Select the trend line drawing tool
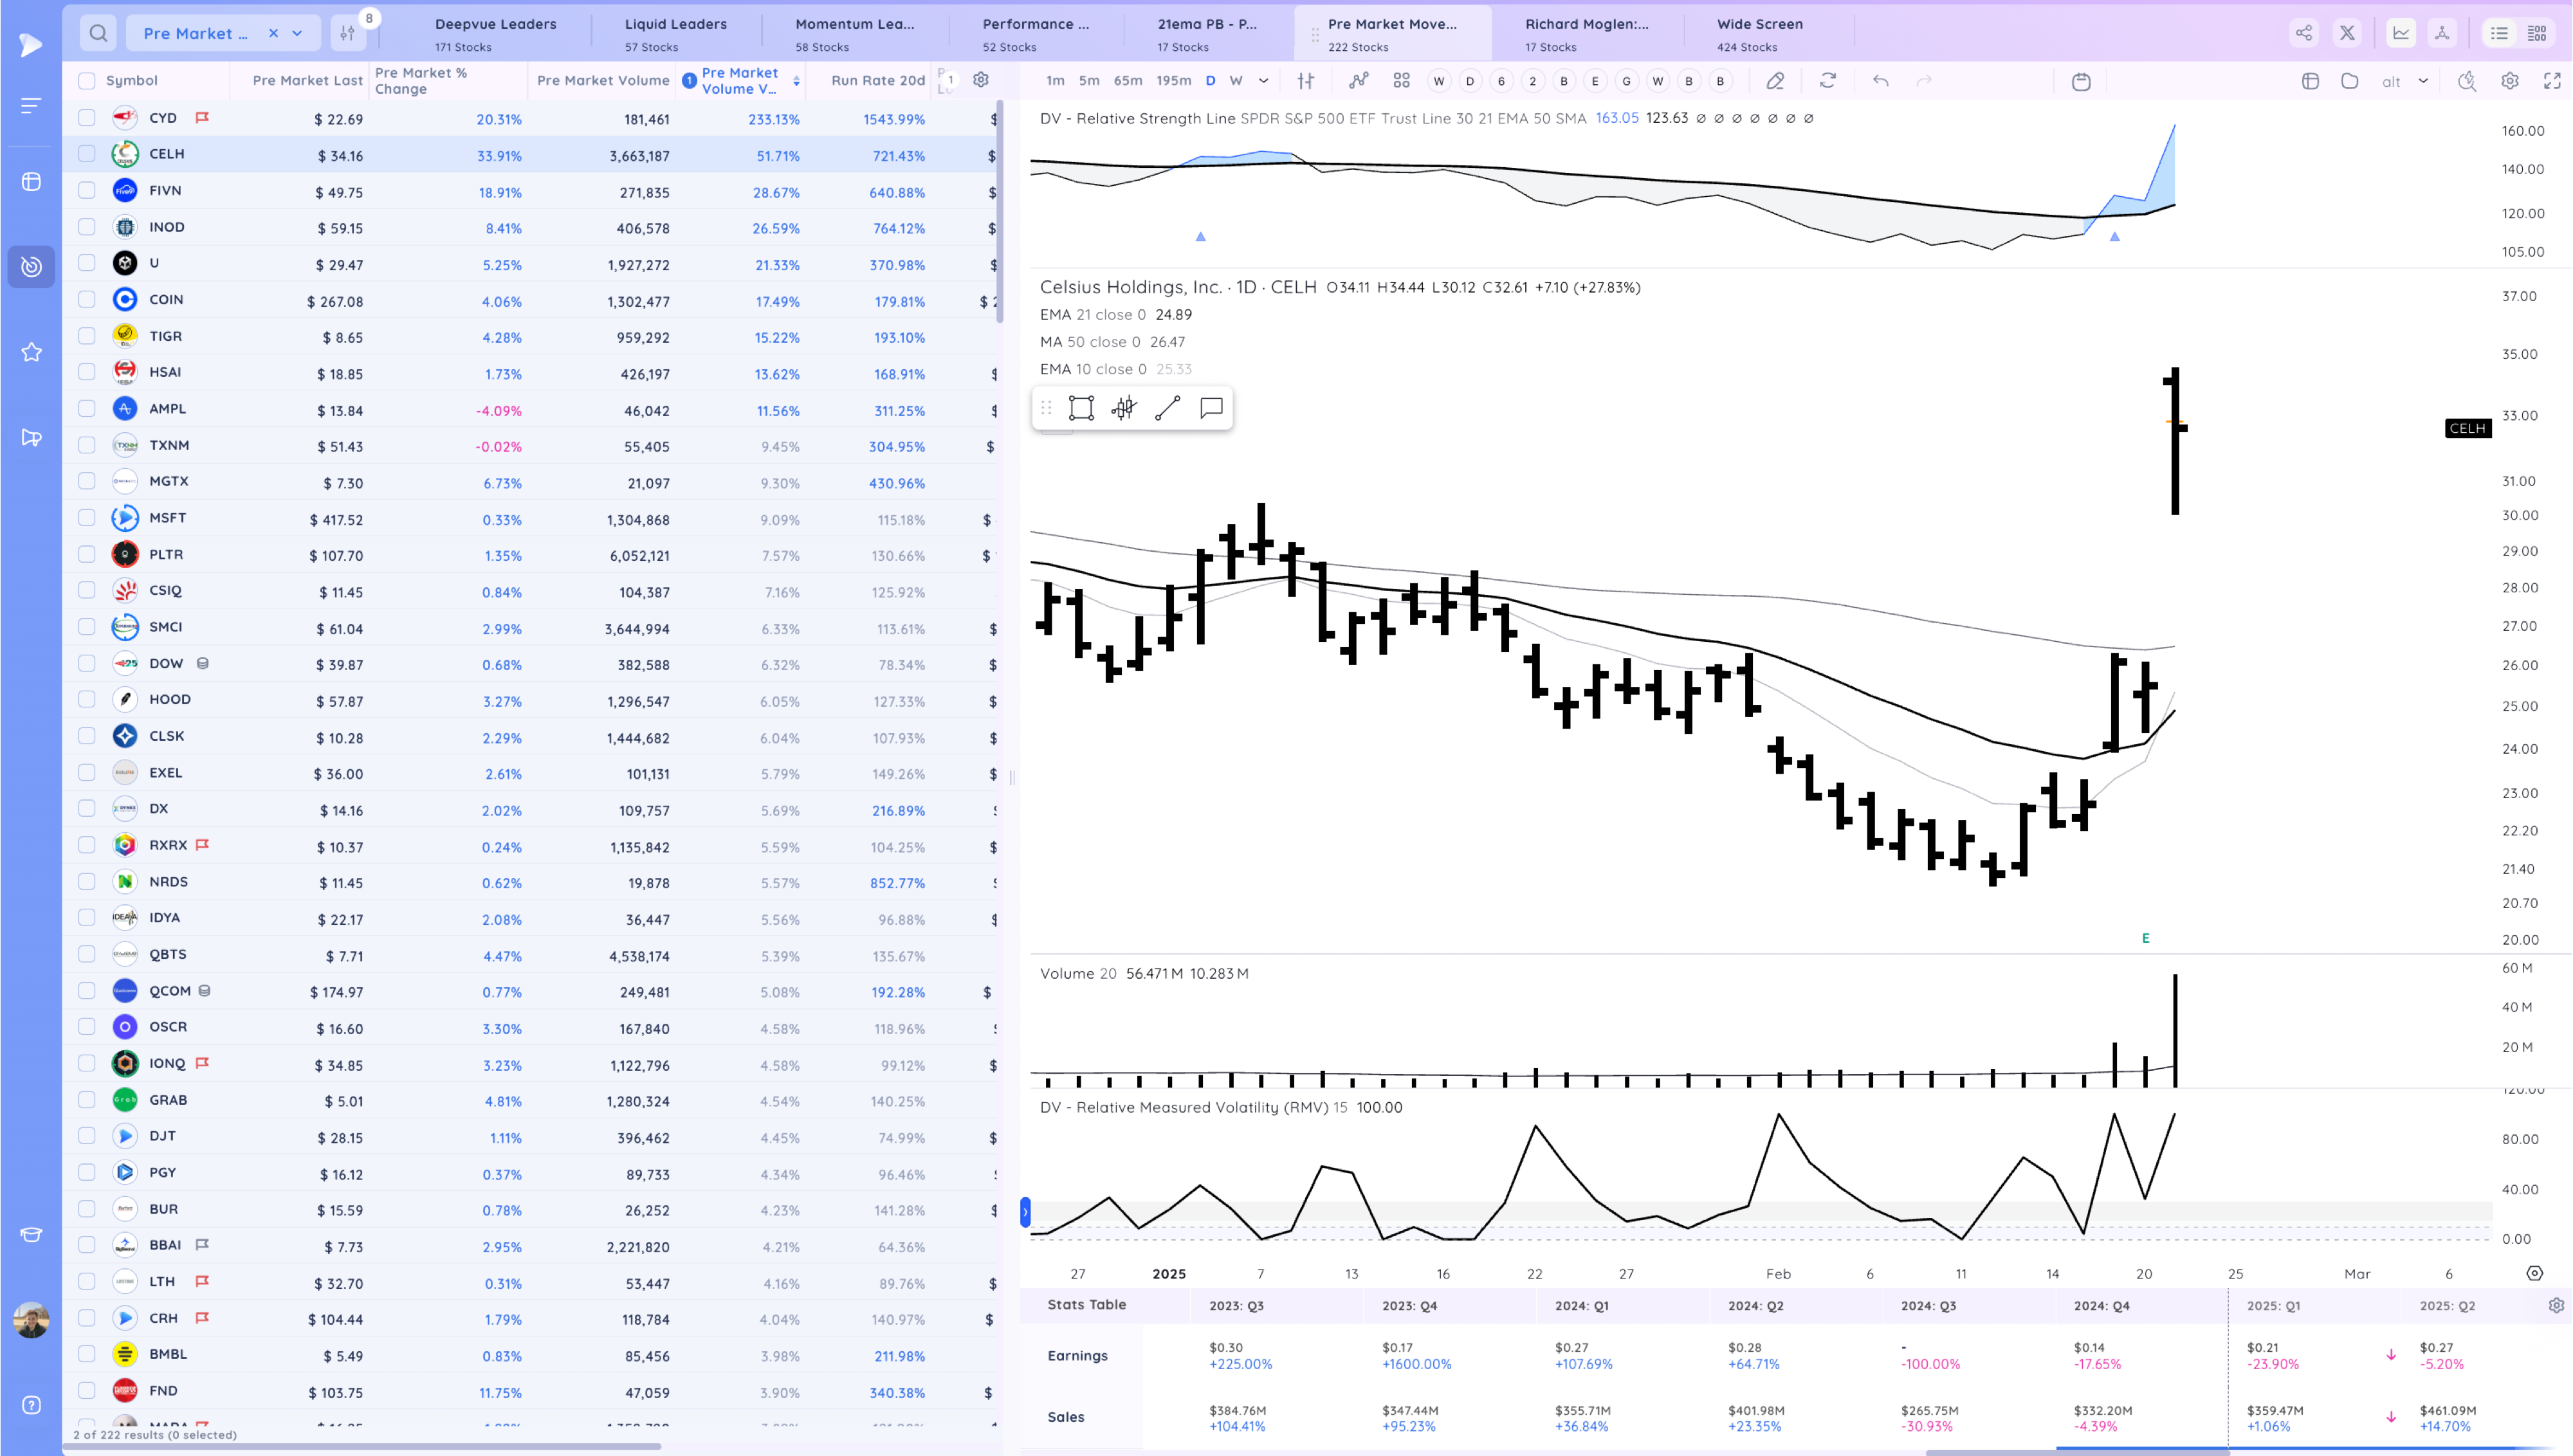The height and width of the screenshot is (1456, 2573). point(1167,408)
